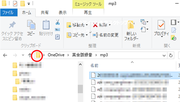
Task: Click OneDrive in the address path
Action: [56, 55]
